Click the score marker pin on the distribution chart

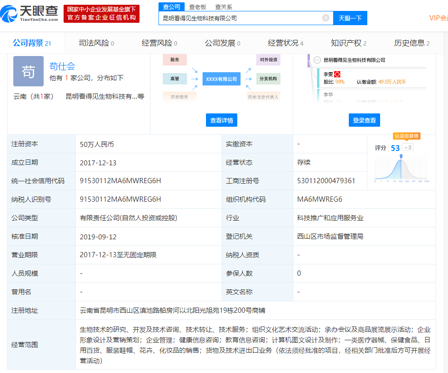click(x=401, y=156)
